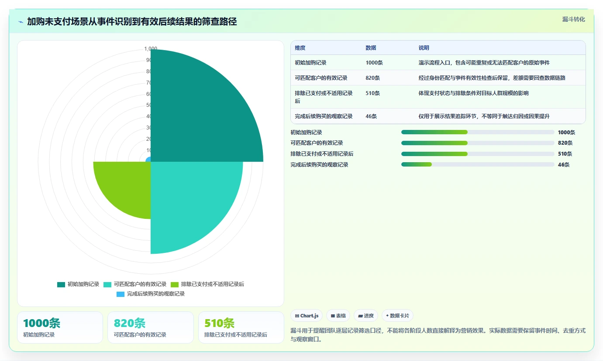Click the 漏斗转化 label in header
Screen dimensions: 603x361
573,20
